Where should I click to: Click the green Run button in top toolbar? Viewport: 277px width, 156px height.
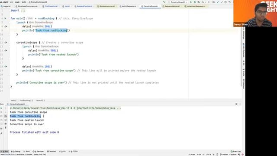click(191, 2)
